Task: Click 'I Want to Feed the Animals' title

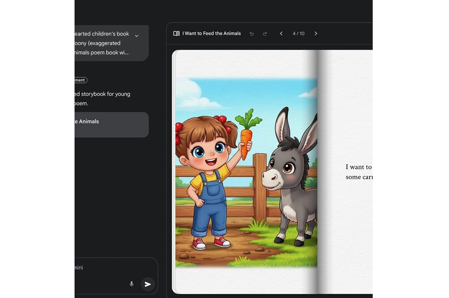Action: click(212, 33)
